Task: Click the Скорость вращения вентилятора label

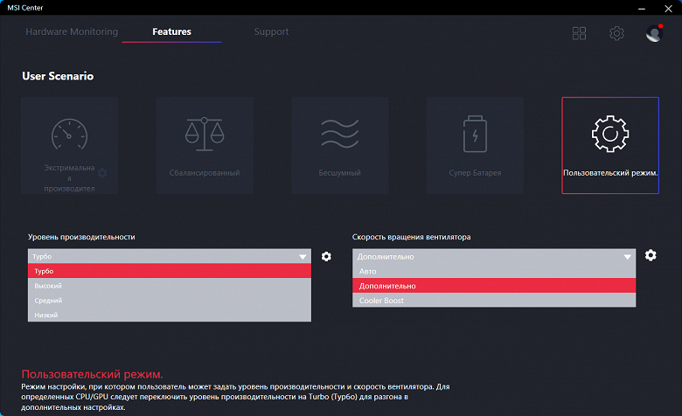Action: click(x=412, y=237)
